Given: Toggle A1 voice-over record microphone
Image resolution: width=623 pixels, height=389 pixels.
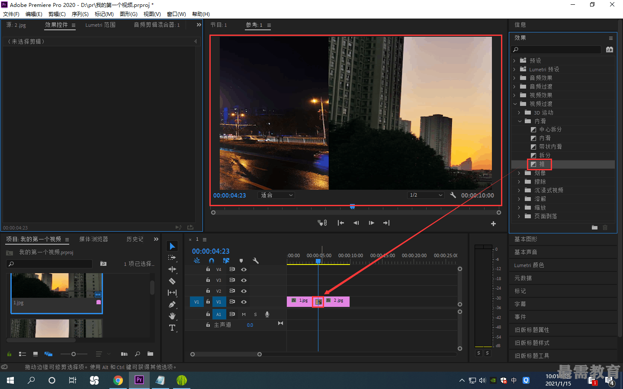Looking at the screenshot, I should tap(267, 314).
